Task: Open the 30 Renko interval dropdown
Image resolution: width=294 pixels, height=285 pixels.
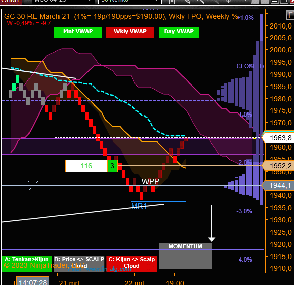Action: pos(130,2)
